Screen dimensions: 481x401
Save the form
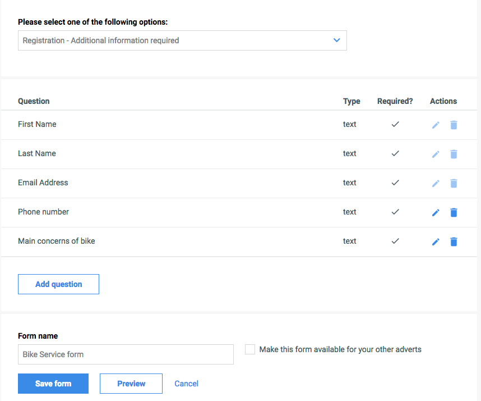click(53, 384)
